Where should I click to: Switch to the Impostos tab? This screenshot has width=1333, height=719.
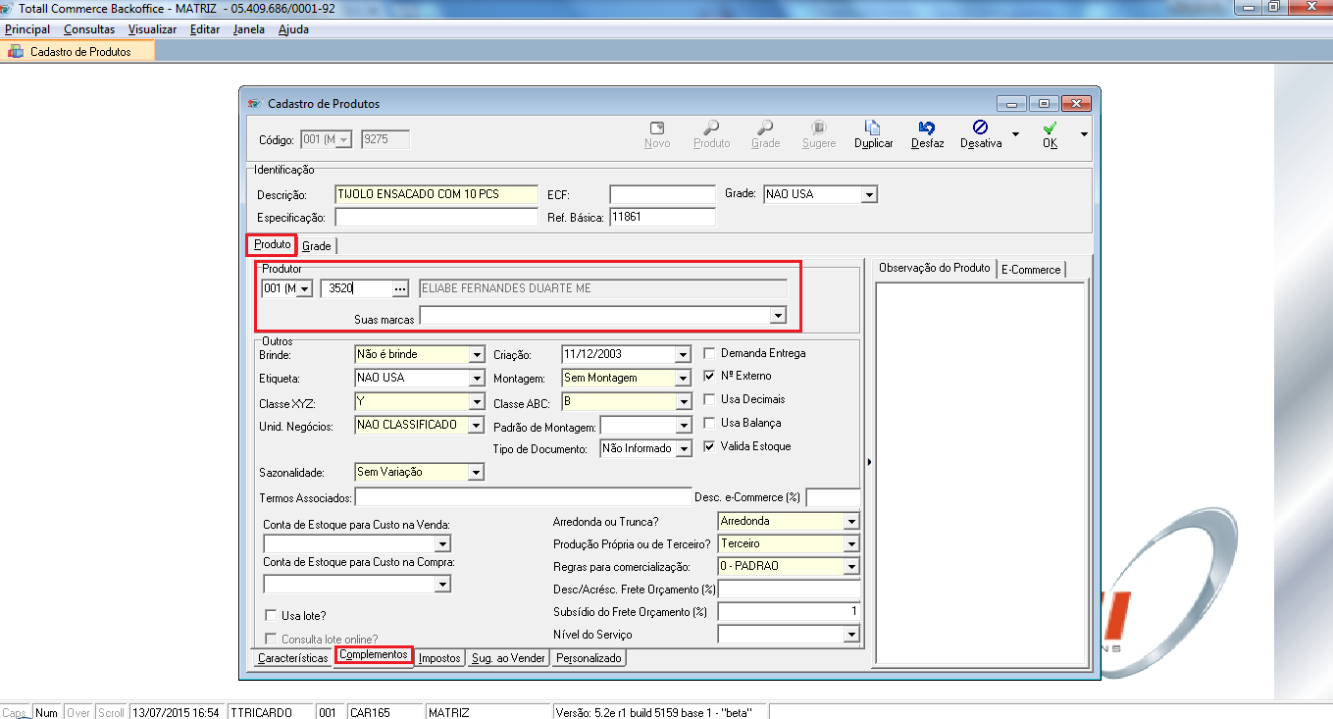coord(439,658)
